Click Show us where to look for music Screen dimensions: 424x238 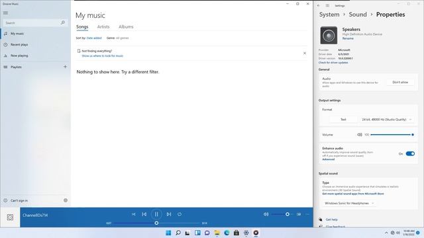click(x=103, y=56)
